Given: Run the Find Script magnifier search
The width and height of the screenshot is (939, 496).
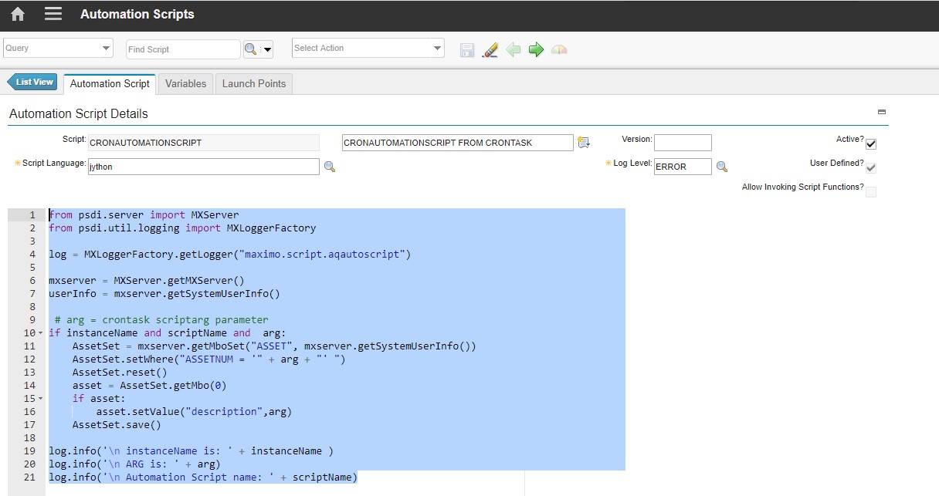Looking at the screenshot, I should click(250, 49).
